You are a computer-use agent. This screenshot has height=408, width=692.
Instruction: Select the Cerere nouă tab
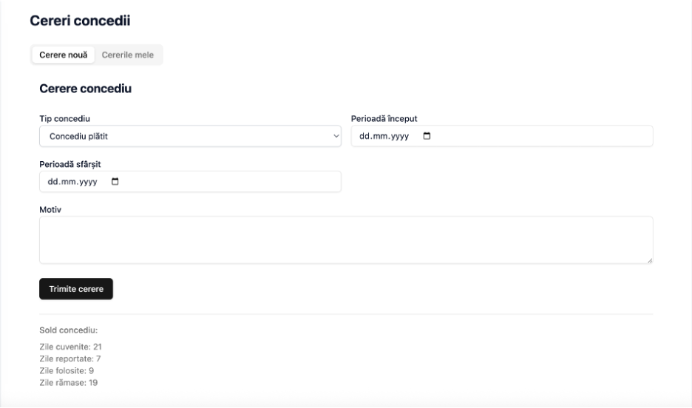63,55
